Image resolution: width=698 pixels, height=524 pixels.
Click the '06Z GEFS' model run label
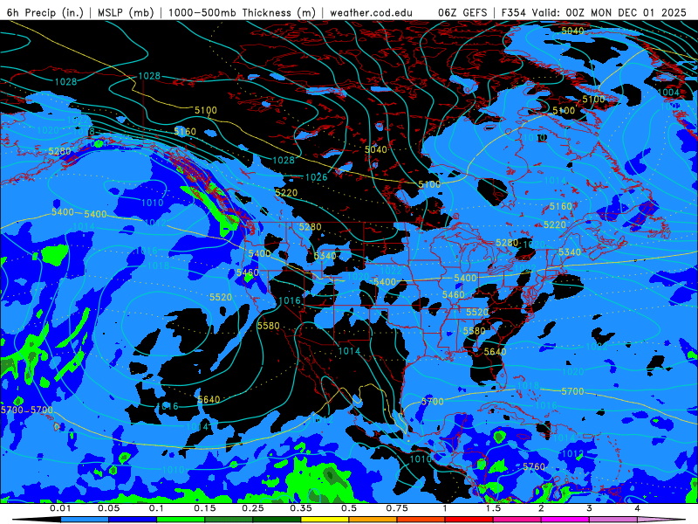point(463,12)
